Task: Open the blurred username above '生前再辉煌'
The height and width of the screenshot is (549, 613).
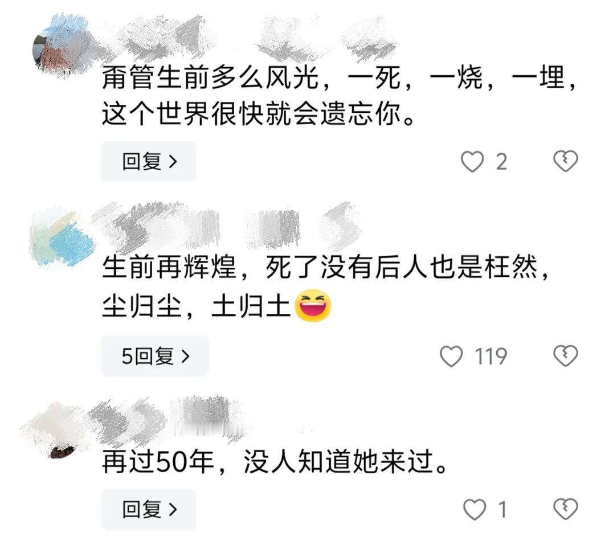Action: [x=227, y=227]
